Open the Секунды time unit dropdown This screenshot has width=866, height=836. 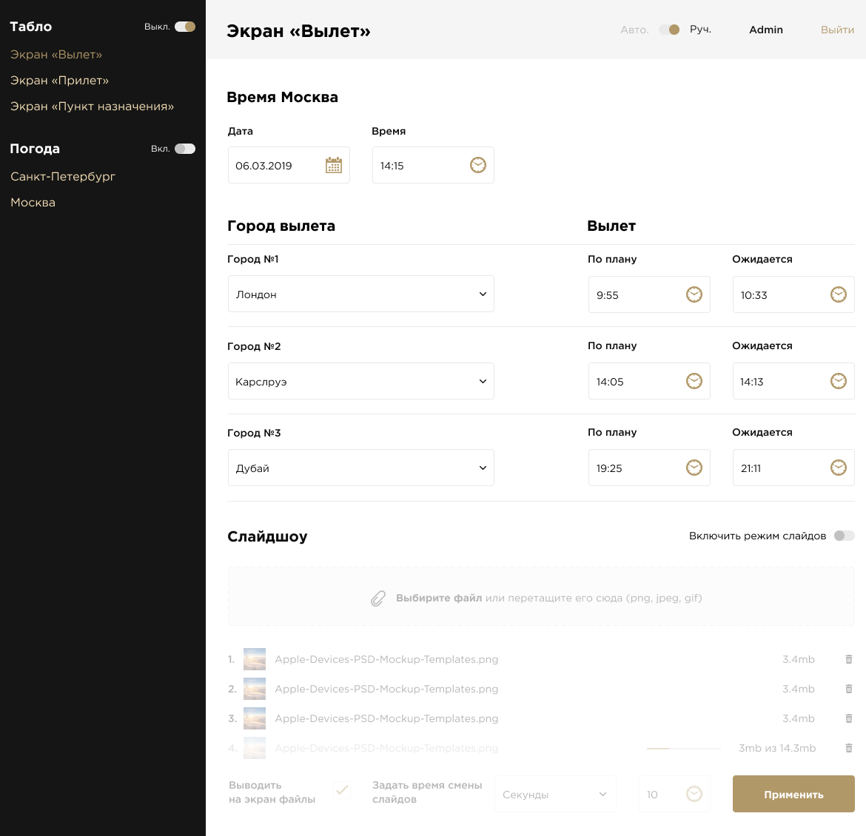(x=555, y=795)
